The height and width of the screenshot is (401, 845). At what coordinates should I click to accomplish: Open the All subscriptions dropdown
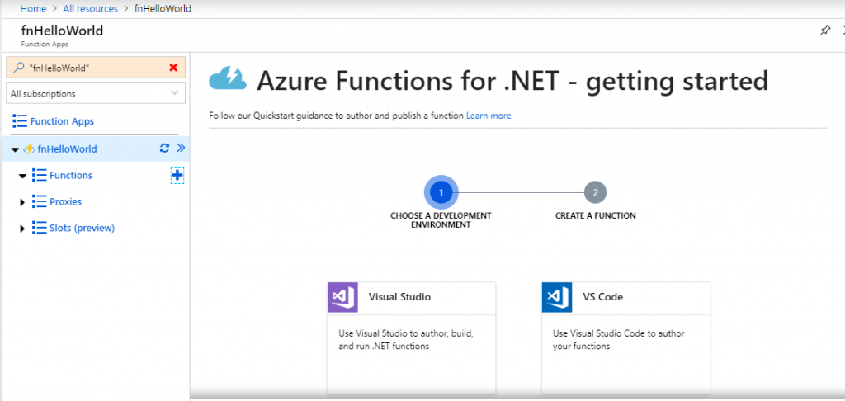pos(96,93)
